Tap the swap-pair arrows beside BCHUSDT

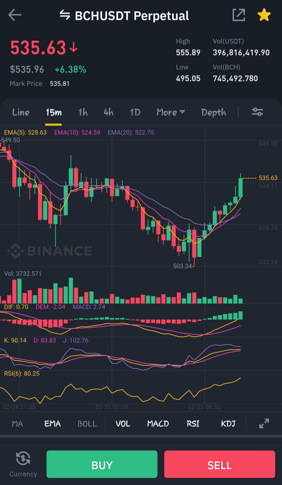pos(65,15)
